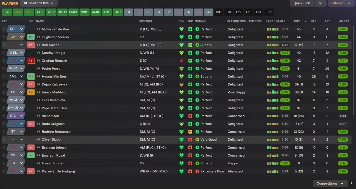Image resolution: width=356 pixels, height=189 pixels.
Task: Sort by the AV RAT column header
Action: pos(344,21)
